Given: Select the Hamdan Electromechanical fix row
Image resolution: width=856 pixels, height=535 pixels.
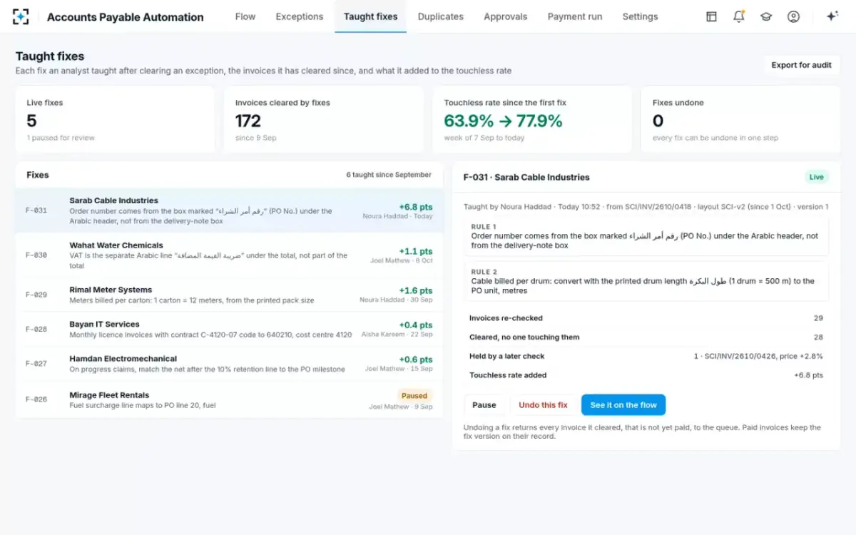Looking at the screenshot, I should [229, 364].
